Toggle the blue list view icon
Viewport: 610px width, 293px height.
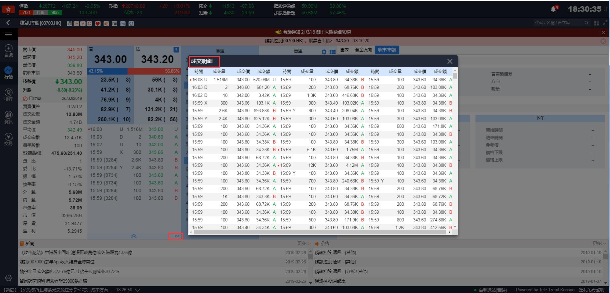(x=332, y=52)
